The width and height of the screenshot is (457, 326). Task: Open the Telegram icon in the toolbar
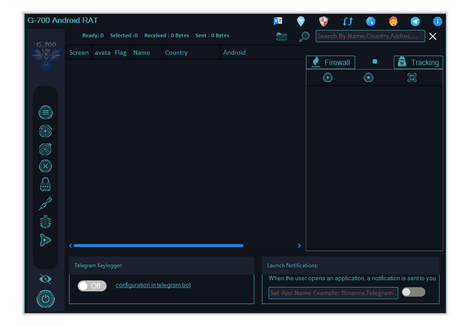[x=415, y=21]
